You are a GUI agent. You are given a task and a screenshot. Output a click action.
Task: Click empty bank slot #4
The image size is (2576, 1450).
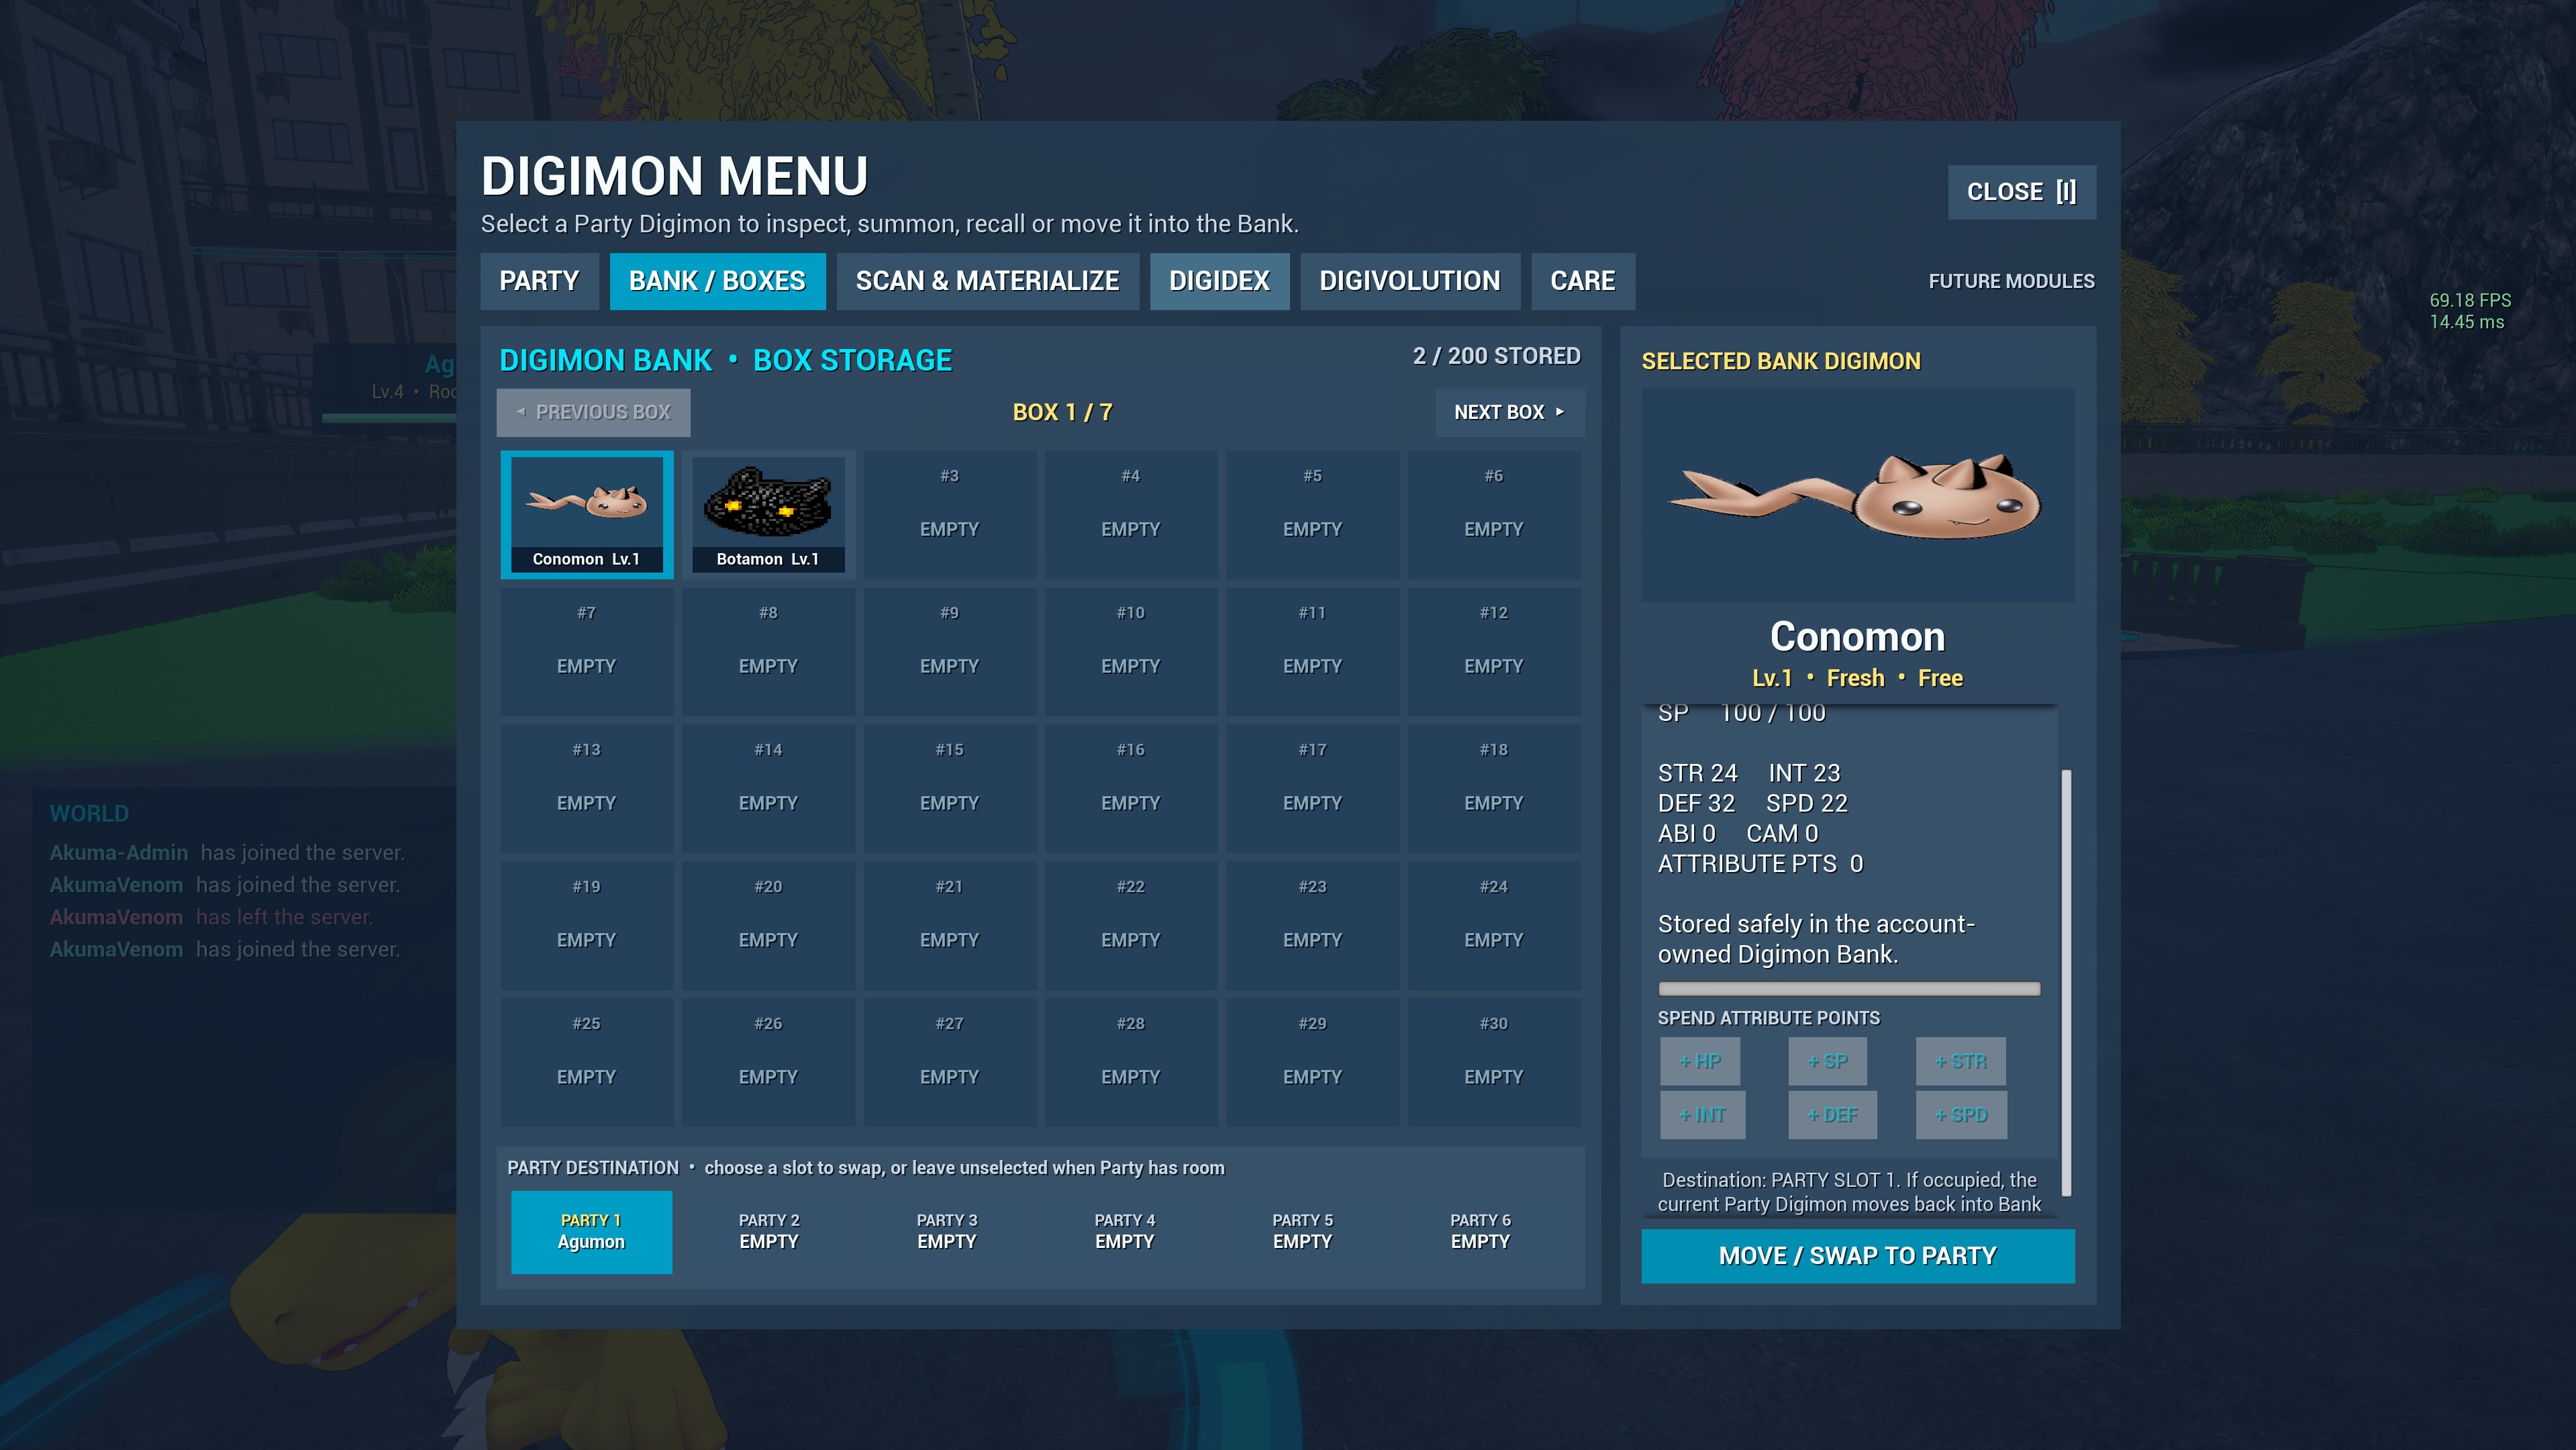pos(1131,514)
